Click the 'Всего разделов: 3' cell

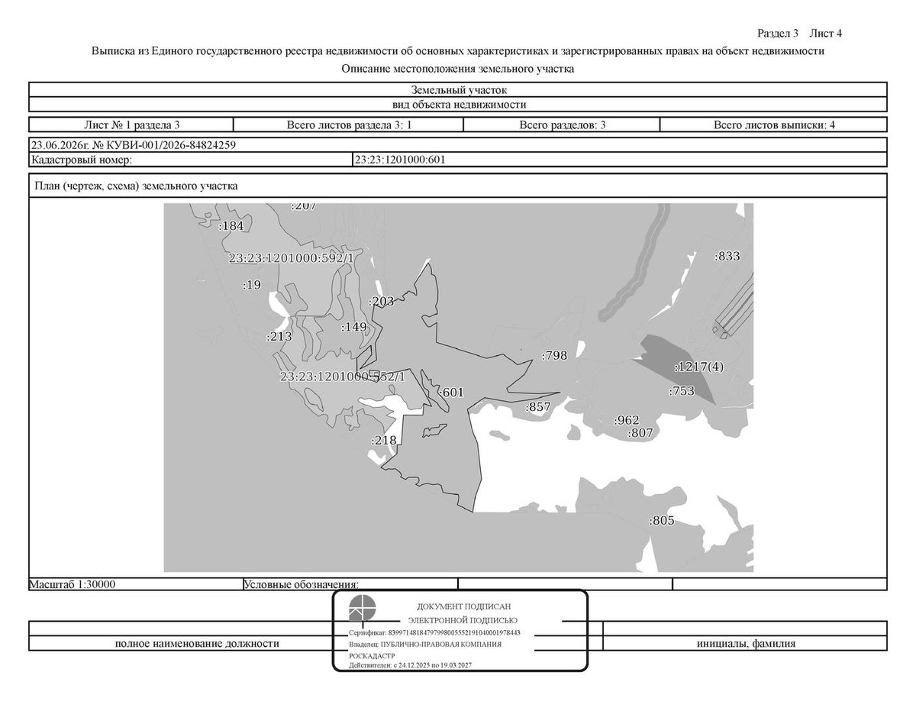(x=563, y=125)
